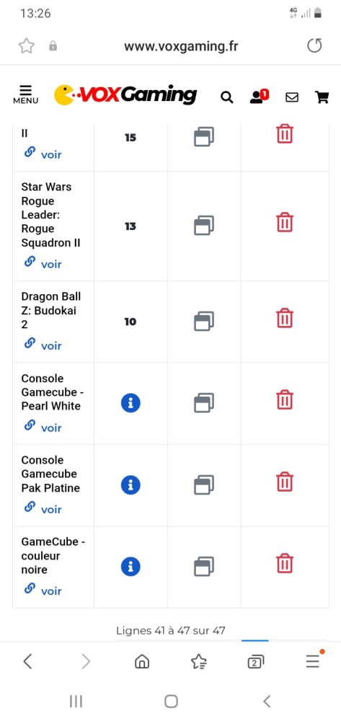Tap the search magnifier icon
Image resolution: width=341 pixels, height=721 pixels.
227,97
